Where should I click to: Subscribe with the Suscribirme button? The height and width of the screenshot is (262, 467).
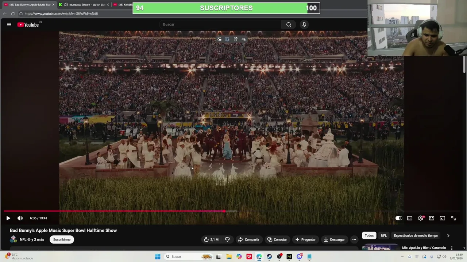[x=62, y=239]
